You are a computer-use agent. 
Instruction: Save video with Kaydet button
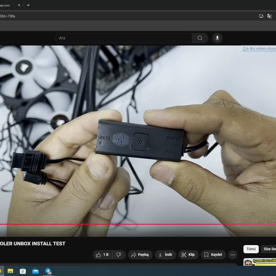(x=213, y=255)
